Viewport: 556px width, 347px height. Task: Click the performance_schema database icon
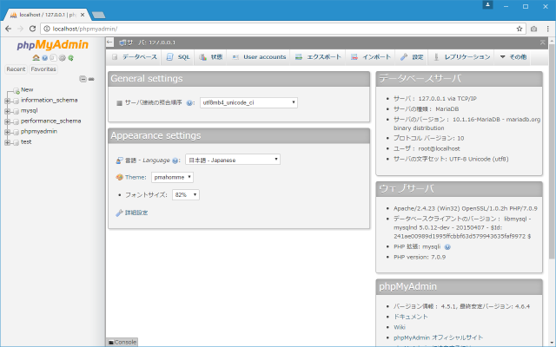[16, 121]
